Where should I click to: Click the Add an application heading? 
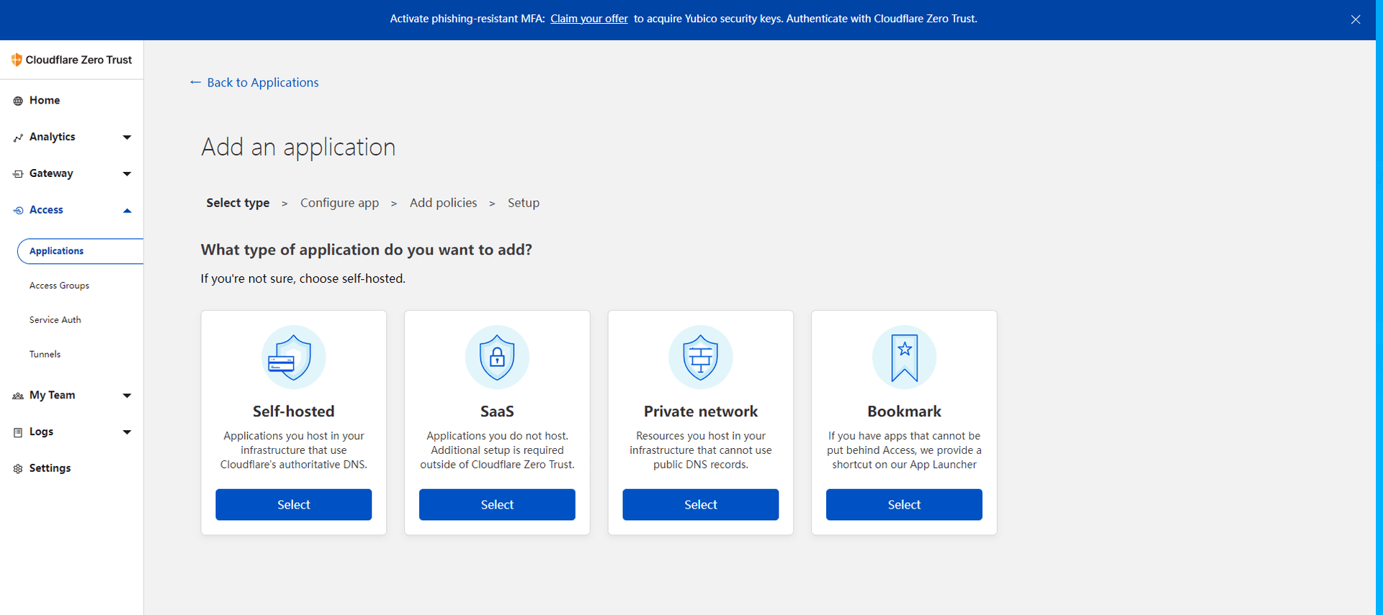(x=298, y=147)
